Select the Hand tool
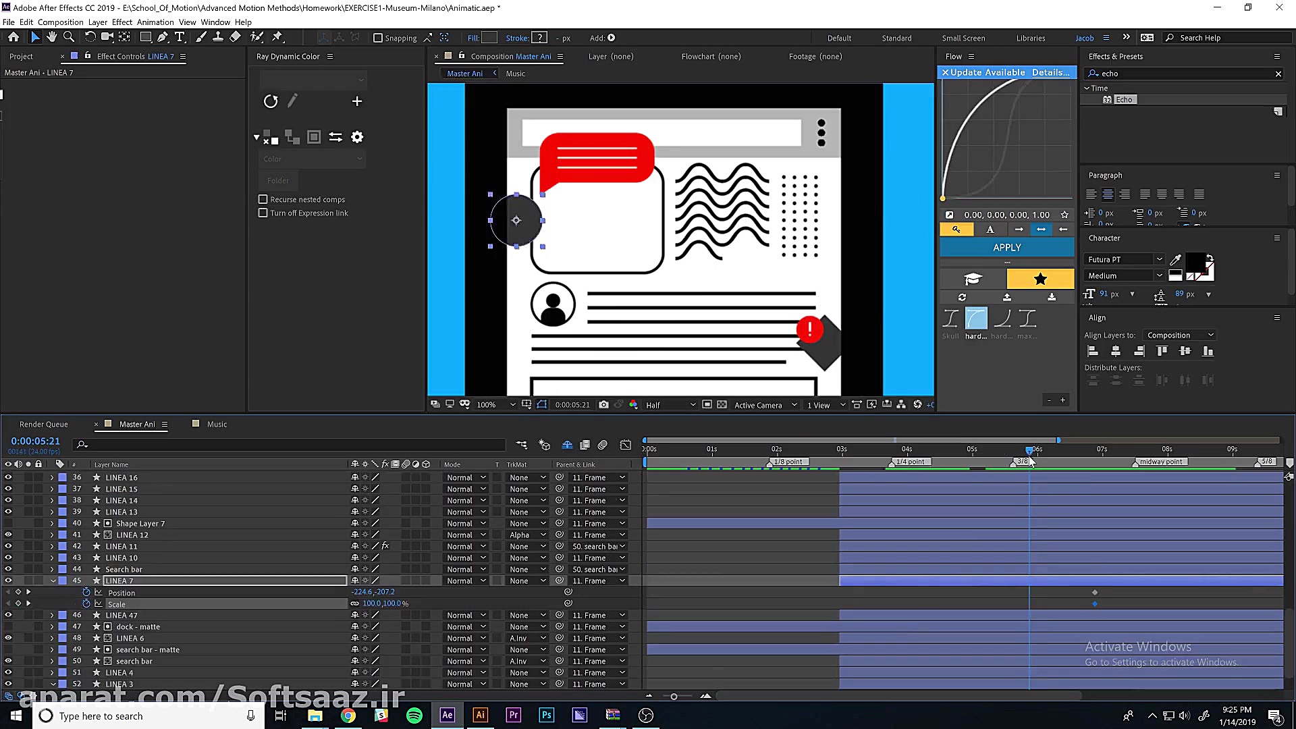 coord(52,37)
